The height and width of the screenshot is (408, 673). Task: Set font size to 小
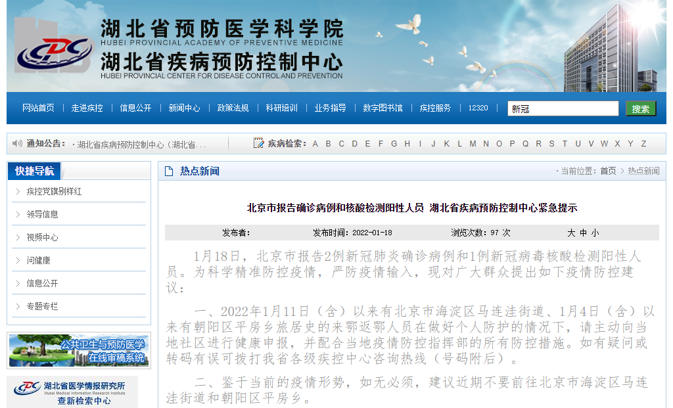pos(595,233)
